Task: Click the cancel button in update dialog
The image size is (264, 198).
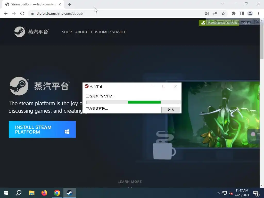Action: pos(171,110)
